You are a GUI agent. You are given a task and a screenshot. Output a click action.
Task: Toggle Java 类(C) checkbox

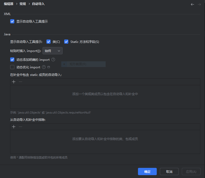tap(49, 42)
